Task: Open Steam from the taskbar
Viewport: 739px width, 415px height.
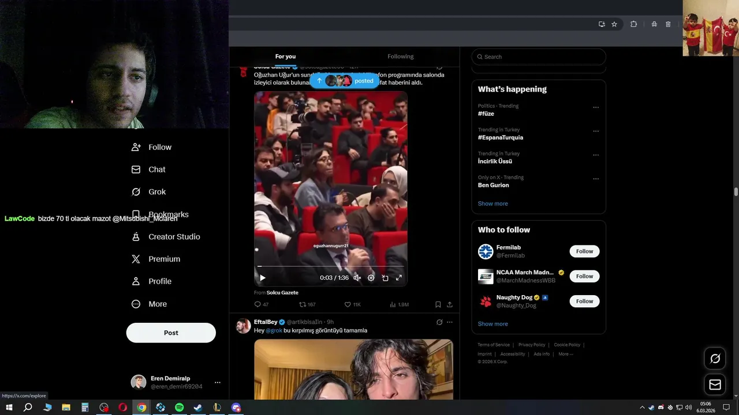Action: 198,408
